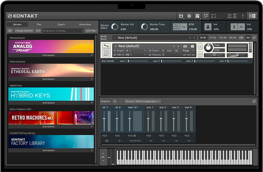This screenshot has height=172, width=263.
Task: Switch to the Files tab
Action: coord(39,24)
